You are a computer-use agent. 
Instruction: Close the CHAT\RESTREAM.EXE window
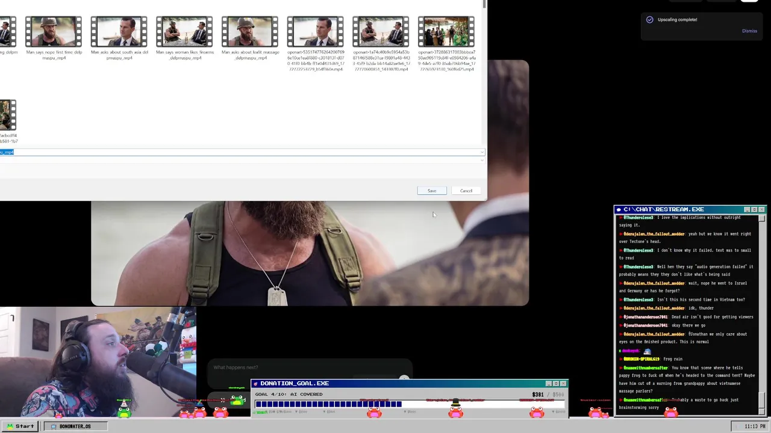pos(762,209)
